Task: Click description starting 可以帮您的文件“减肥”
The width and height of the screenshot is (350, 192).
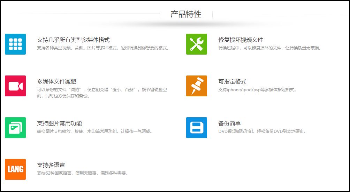Action: pyautogui.click(x=102, y=93)
